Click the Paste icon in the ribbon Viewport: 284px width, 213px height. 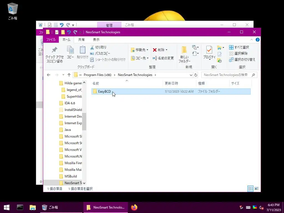click(x=83, y=50)
